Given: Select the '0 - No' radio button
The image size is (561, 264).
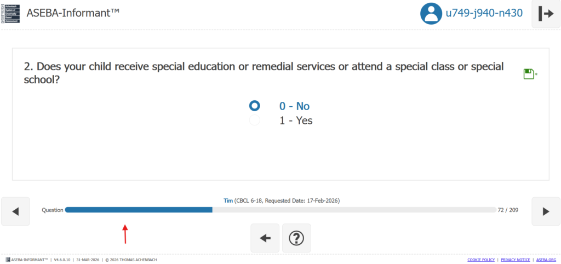Looking at the screenshot, I should 255,106.
